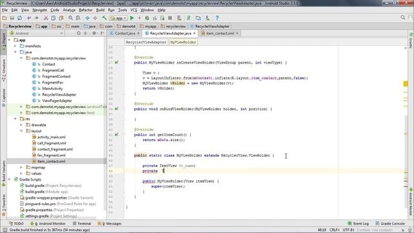Viewport: 414px width, 233px height.
Task: Click the Save All toolbar icon
Action: [x=12, y=18]
